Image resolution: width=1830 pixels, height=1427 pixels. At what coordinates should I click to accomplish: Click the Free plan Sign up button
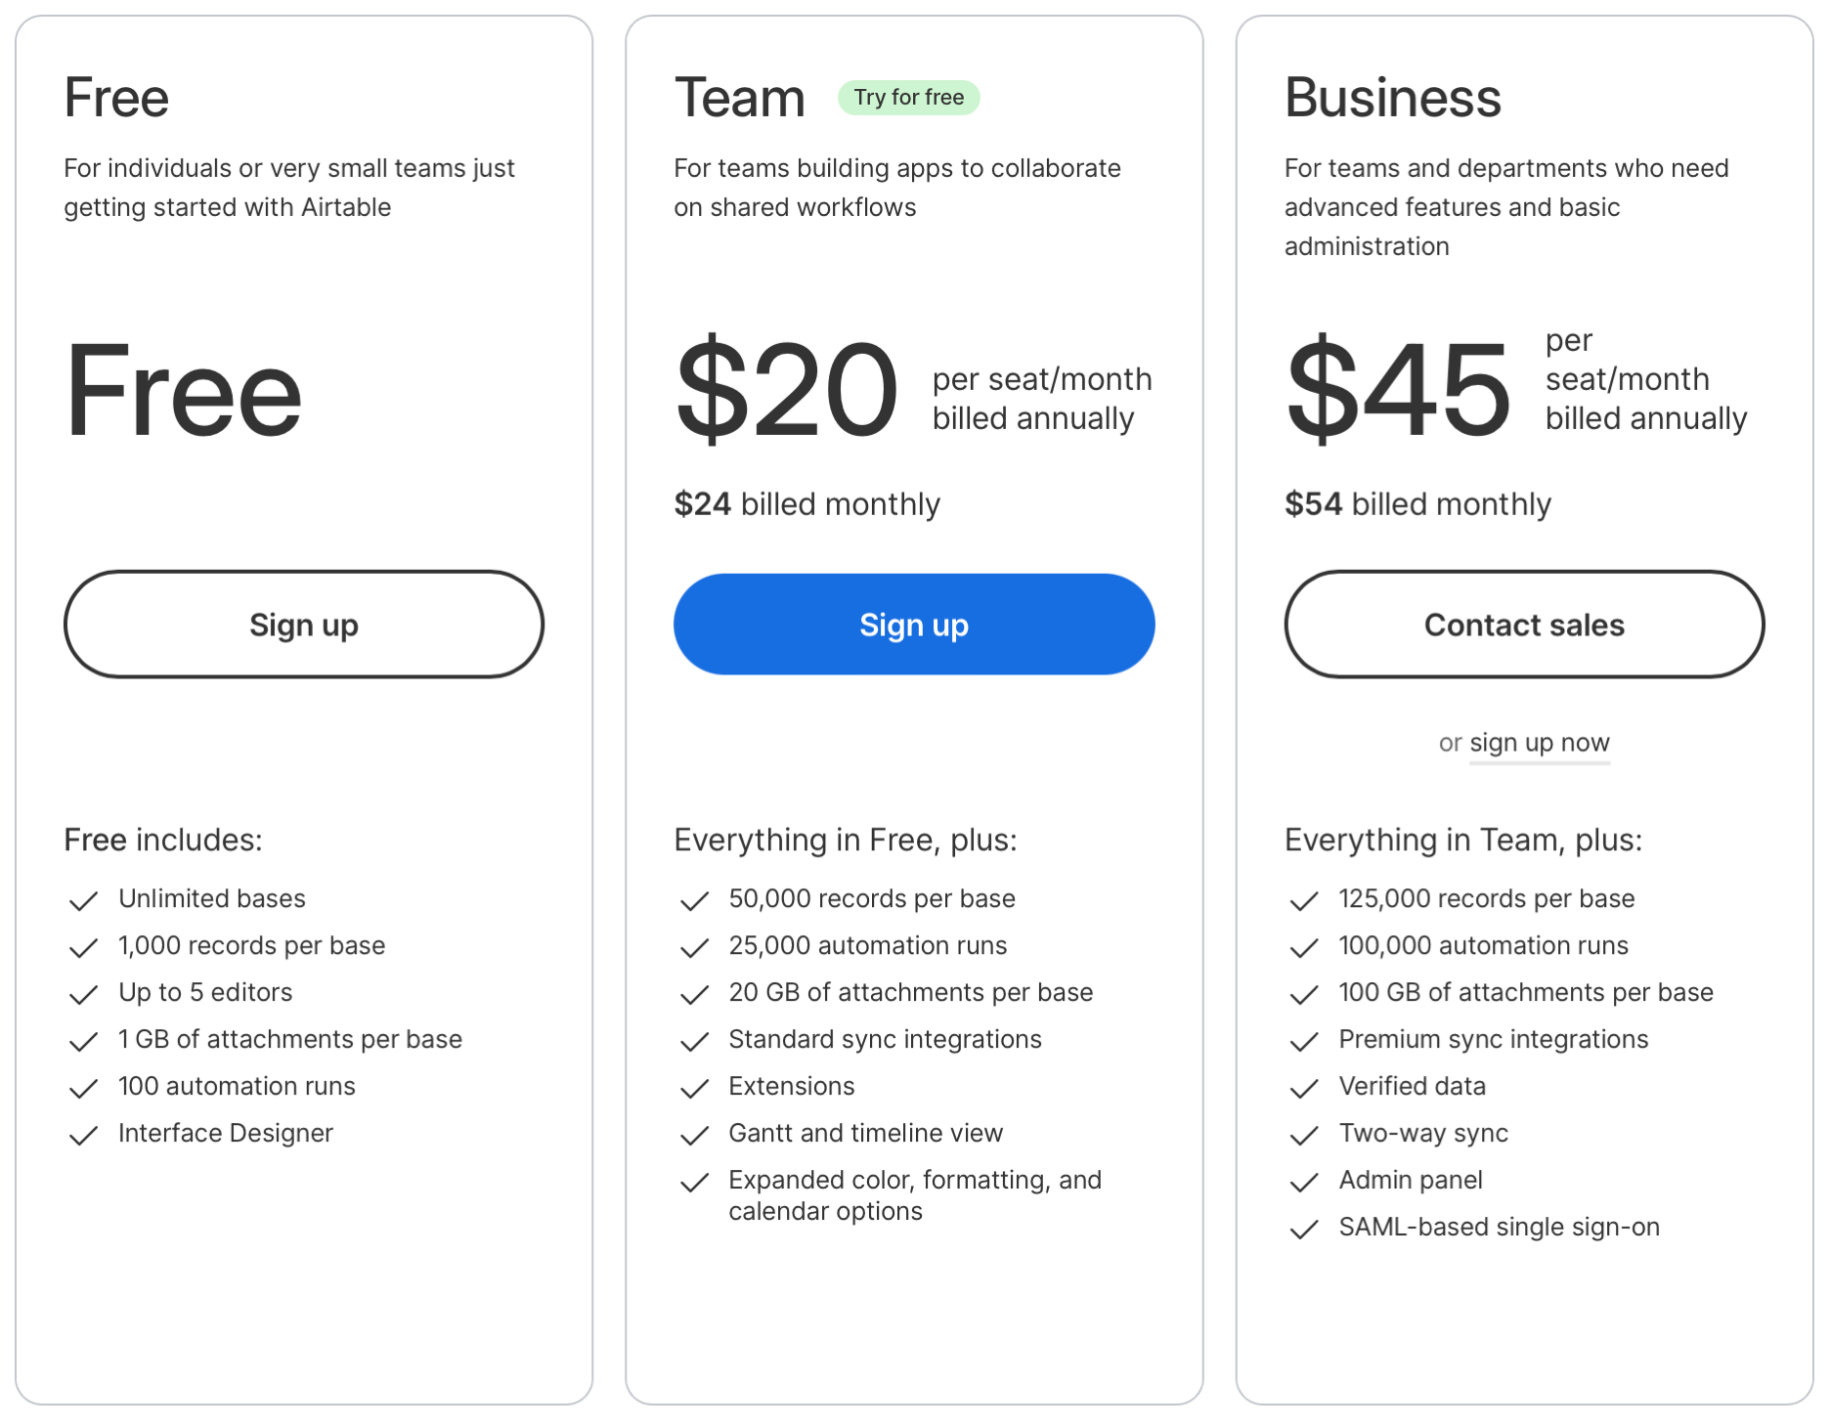pyautogui.click(x=304, y=625)
